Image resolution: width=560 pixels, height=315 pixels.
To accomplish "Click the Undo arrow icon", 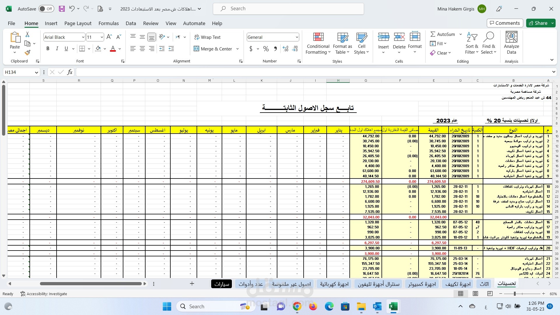I will point(72,9).
